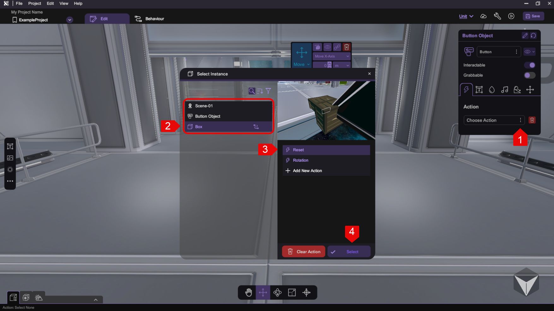
Task: Open the audio tab music note icon
Action: [x=504, y=90]
